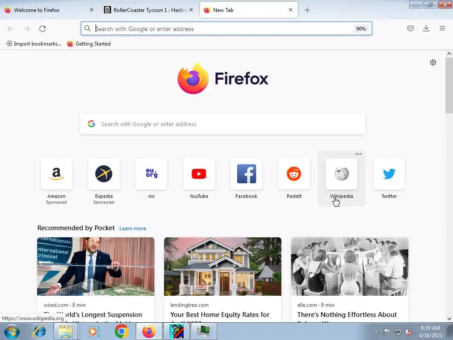The width and height of the screenshot is (453, 340).
Task: Open new tab page settings gear
Action: (x=433, y=62)
